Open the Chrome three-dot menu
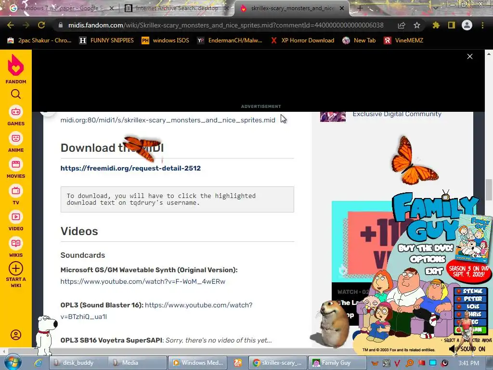 click(x=482, y=25)
